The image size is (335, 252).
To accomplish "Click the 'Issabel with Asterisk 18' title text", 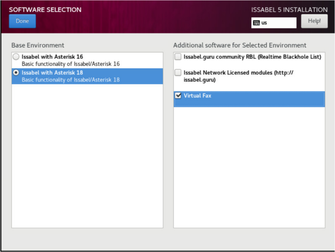I will click(52, 73).
